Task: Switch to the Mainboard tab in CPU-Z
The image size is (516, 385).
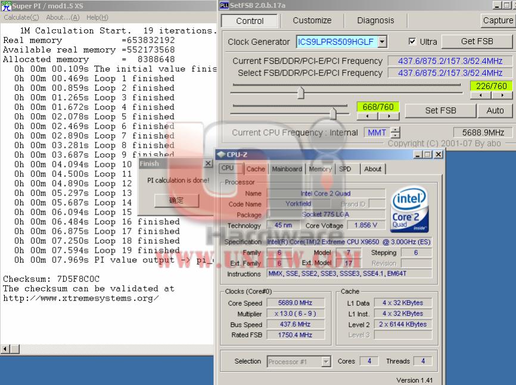Action: (x=287, y=169)
